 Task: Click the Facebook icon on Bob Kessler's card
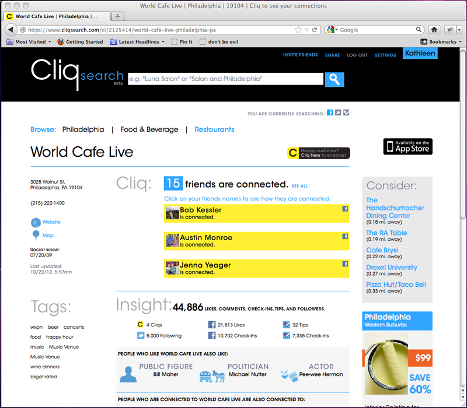[344, 208]
